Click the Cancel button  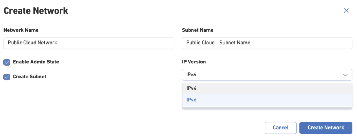tap(281, 128)
